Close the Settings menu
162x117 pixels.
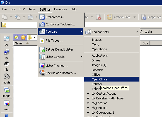pos(45,9)
